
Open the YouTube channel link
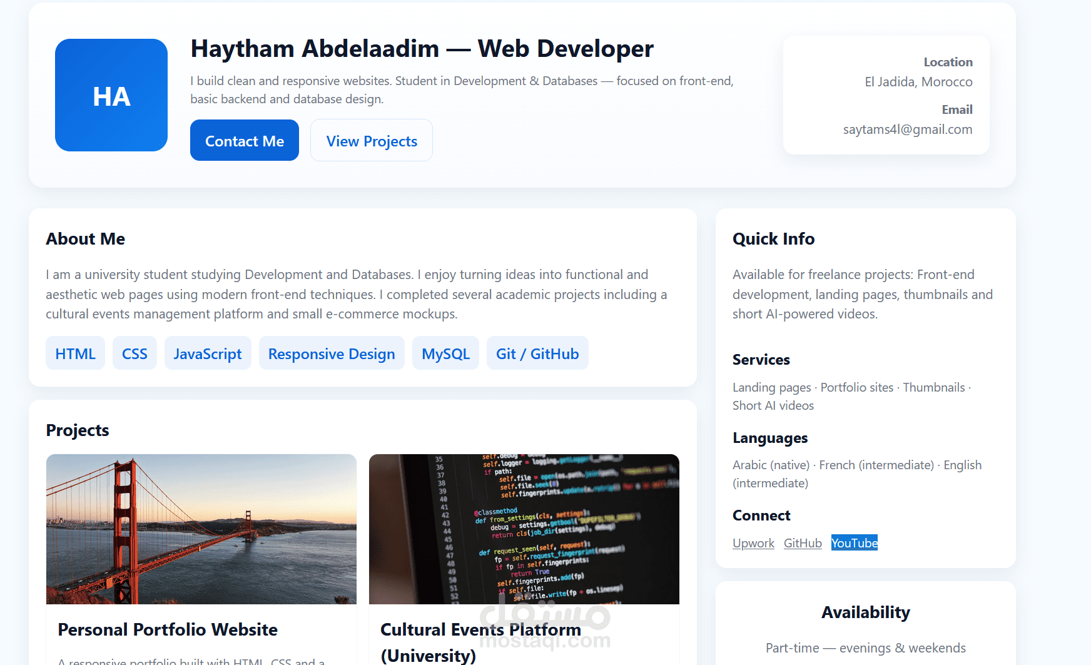click(x=854, y=543)
